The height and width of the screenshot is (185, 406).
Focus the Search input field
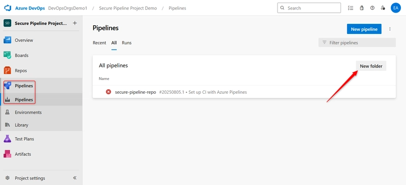309,8
